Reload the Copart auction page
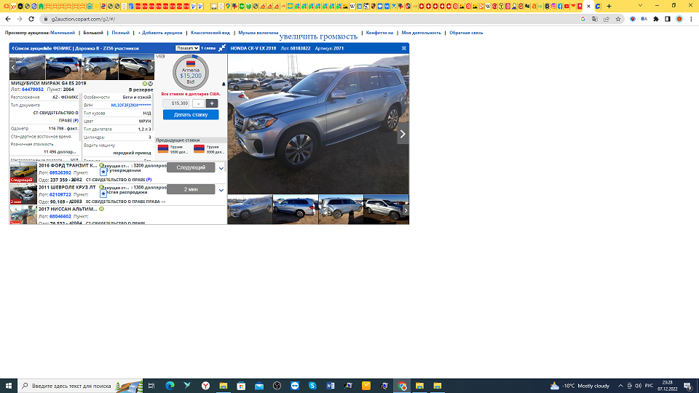Image resolution: width=699 pixels, height=393 pixels. (31, 19)
